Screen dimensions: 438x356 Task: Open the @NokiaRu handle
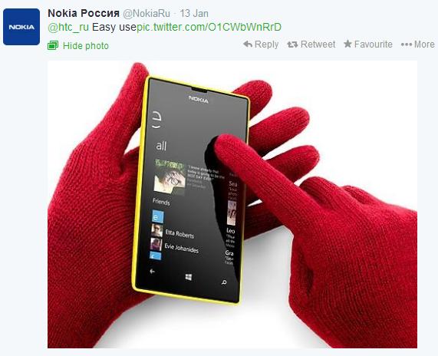tap(147, 13)
